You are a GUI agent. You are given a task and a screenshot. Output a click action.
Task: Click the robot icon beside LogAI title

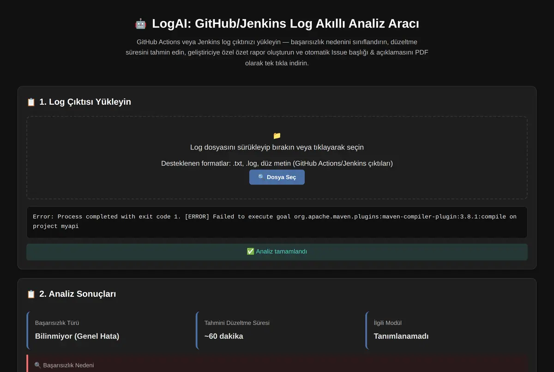point(140,24)
